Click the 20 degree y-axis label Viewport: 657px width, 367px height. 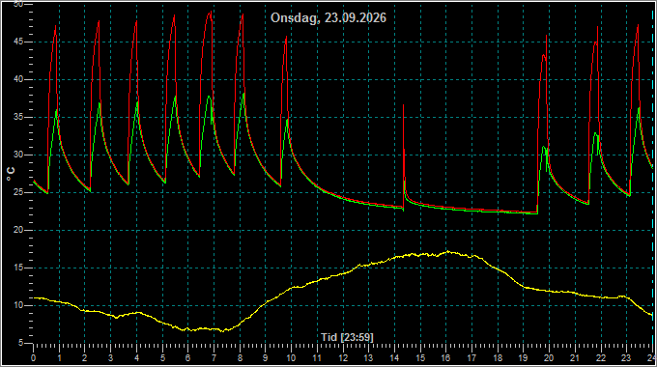(18, 230)
